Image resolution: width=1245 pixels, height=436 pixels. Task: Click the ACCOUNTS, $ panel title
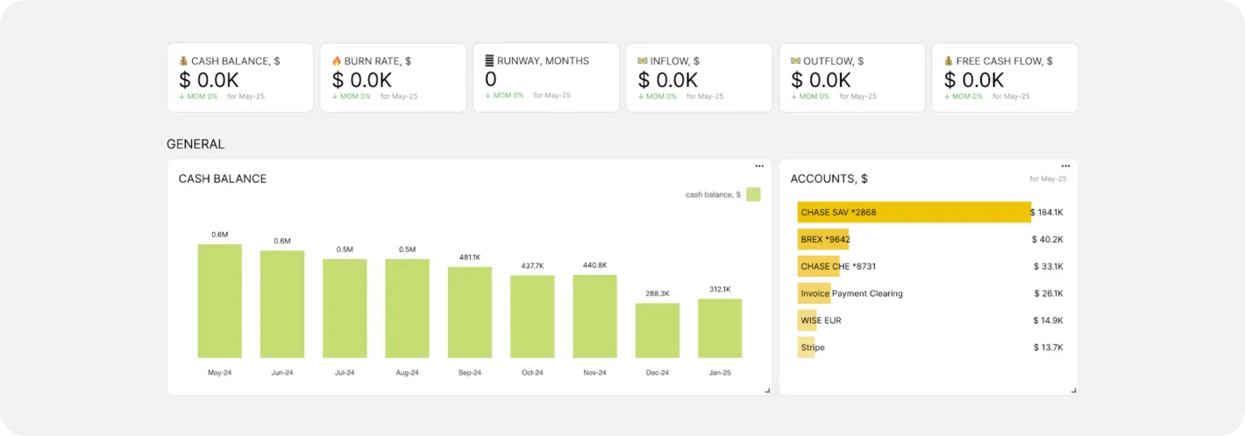[829, 179]
